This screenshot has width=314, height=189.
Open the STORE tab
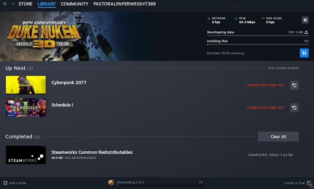click(25, 4)
